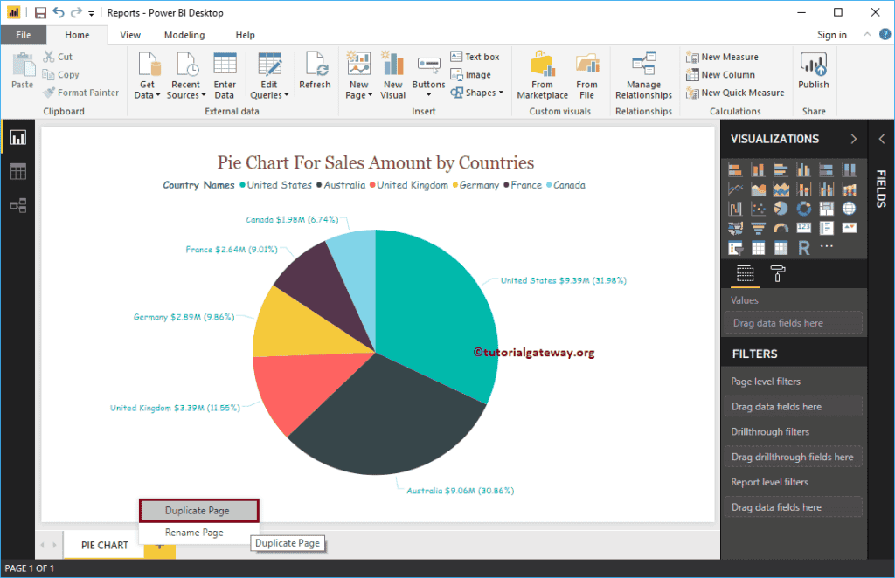Select the Gauge visualization icon
This screenshot has width=895, height=578.
(x=781, y=228)
